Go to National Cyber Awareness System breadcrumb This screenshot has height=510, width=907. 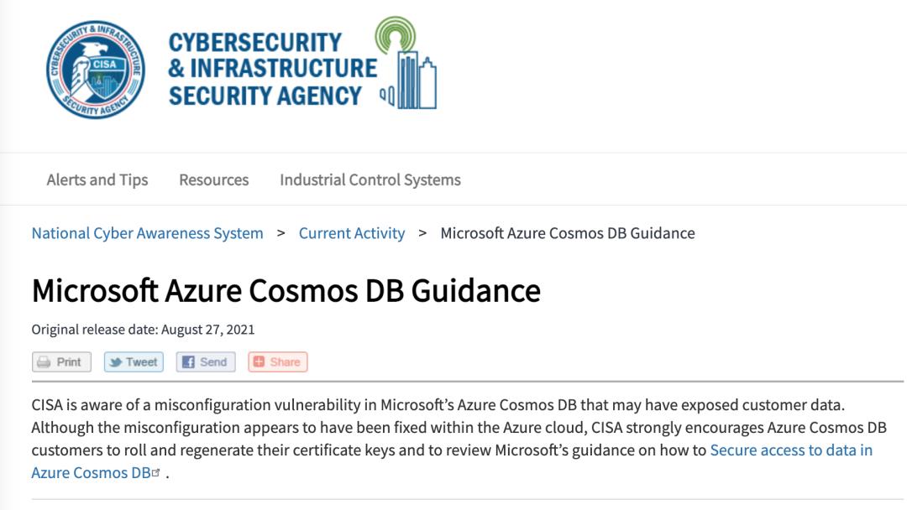pyautogui.click(x=147, y=233)
